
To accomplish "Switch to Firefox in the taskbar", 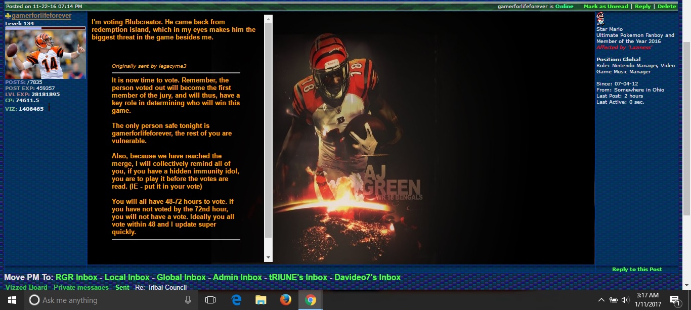I will click(285, 300).
